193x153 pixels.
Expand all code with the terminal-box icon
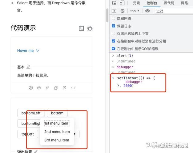click(x=81, y=28)
